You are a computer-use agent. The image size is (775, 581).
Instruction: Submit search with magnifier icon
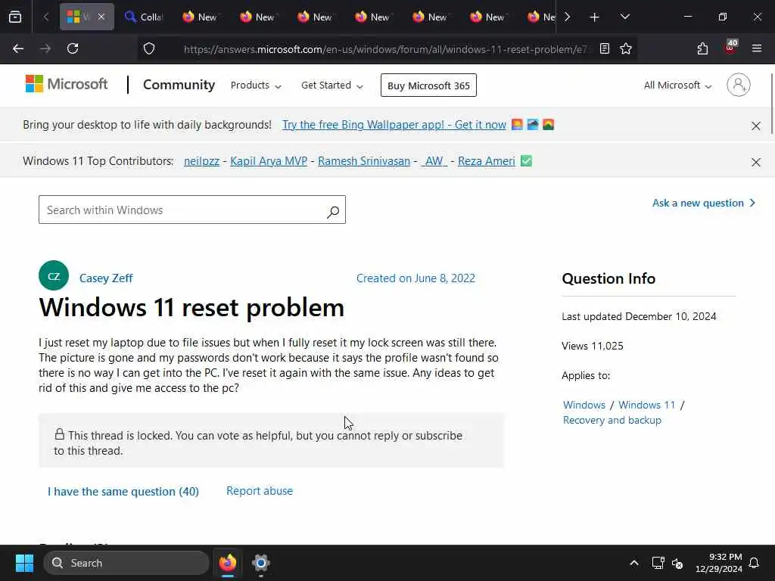pos(333,212)
